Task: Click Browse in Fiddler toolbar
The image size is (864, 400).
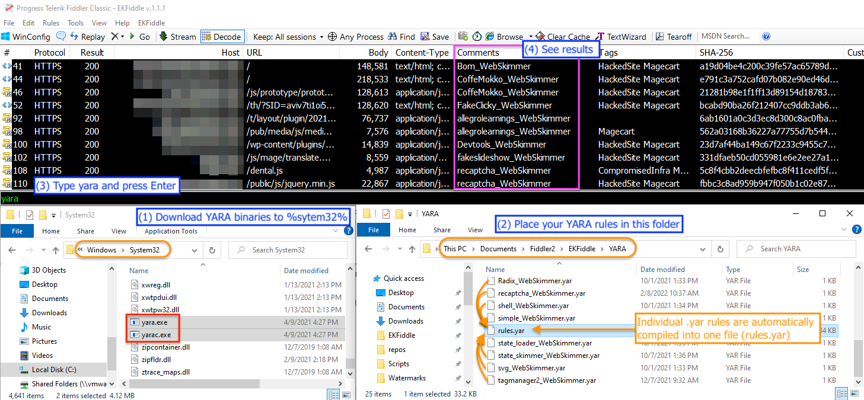Action: [505, 37]
